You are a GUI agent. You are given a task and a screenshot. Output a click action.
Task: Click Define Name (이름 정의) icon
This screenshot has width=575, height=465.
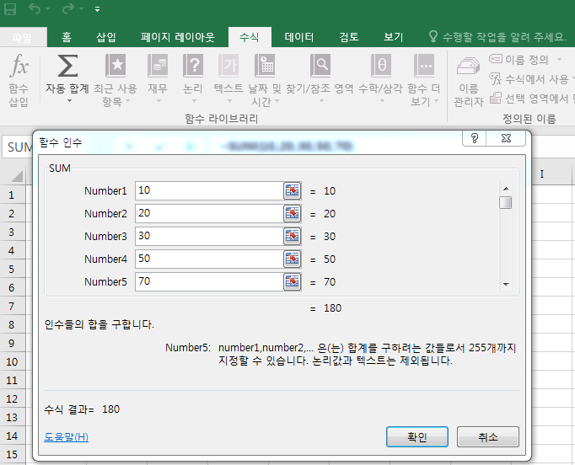click(496, 59)
